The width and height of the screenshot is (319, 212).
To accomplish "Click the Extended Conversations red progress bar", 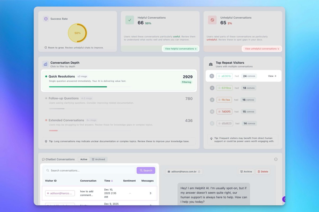I will 53,131.
